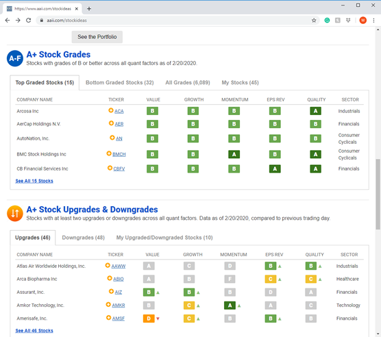Viewport: 381px width, 337px height.
Task: Click the orange plus icon beside AMSF
Action: 109,318
